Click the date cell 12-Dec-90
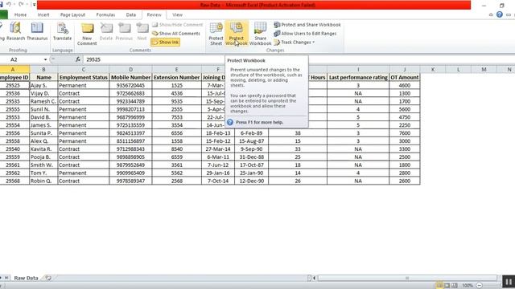Screen dimensions: 515x289 coord(251,181)
